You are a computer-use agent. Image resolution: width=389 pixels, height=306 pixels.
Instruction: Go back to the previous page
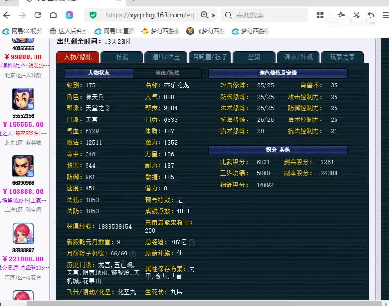tap(7, 16)
